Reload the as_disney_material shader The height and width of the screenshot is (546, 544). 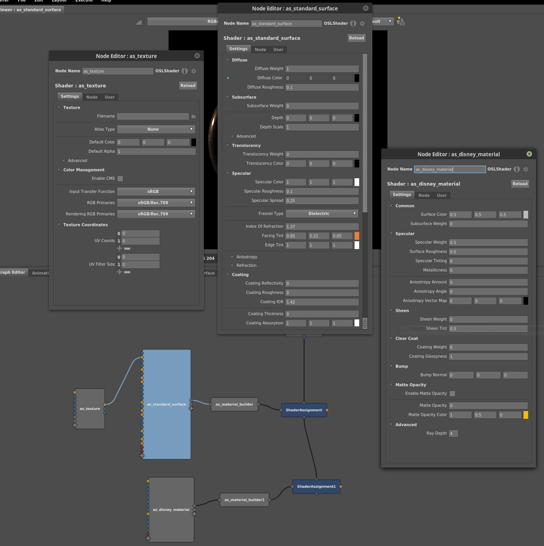pyautogui.click(x=520, y=184)
